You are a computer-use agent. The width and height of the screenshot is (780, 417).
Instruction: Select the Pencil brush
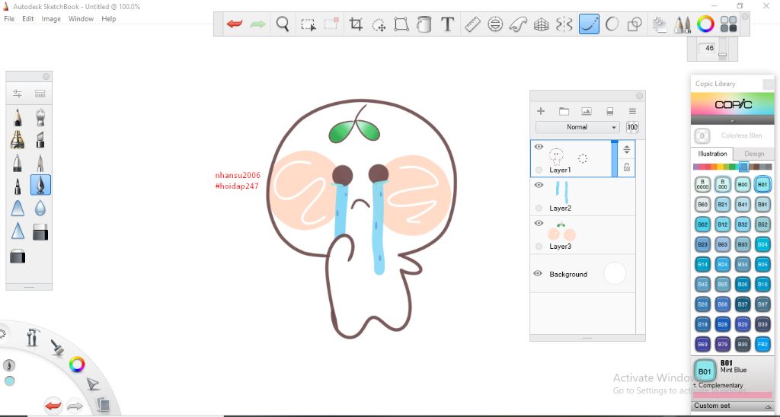click(x=18, y=117)
